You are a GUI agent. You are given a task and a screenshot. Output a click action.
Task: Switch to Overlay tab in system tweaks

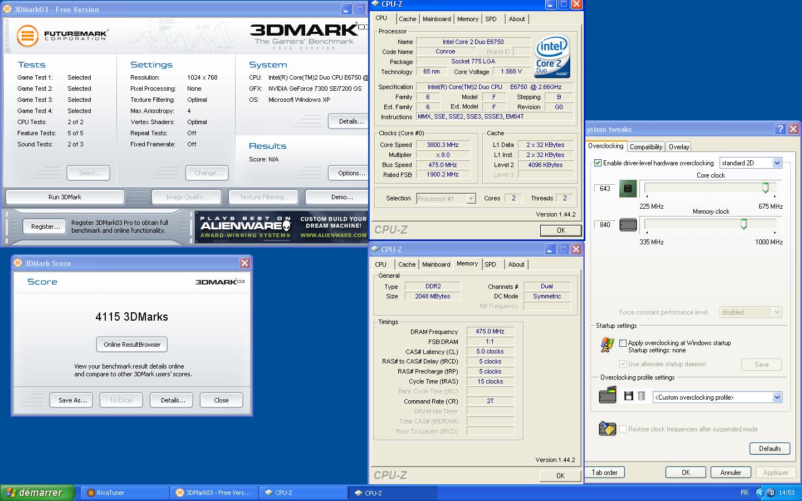679,147
